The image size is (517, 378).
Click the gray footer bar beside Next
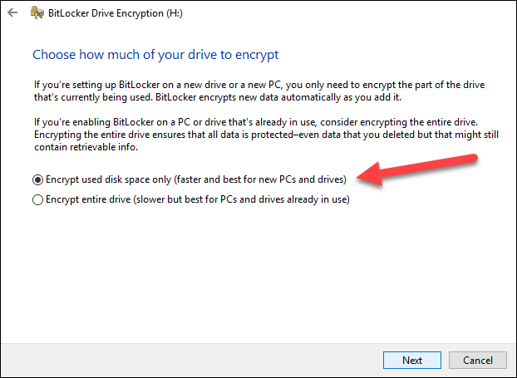pyautogui.click(x=191, y=361)
